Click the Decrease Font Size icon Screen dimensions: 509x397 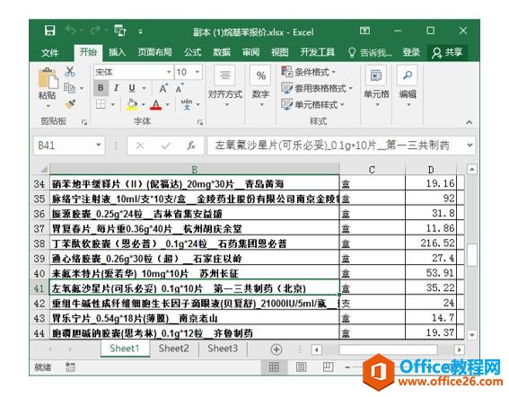pyautogui.click(x=180, y=88)
